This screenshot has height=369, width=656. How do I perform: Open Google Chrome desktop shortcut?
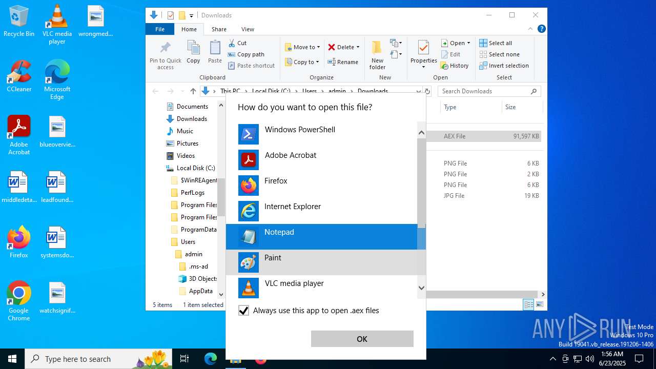point(19,302)
